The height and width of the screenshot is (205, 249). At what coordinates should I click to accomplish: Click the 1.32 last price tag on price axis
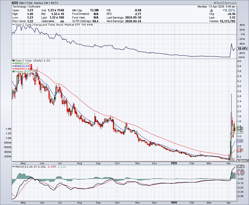click(240, 128)
